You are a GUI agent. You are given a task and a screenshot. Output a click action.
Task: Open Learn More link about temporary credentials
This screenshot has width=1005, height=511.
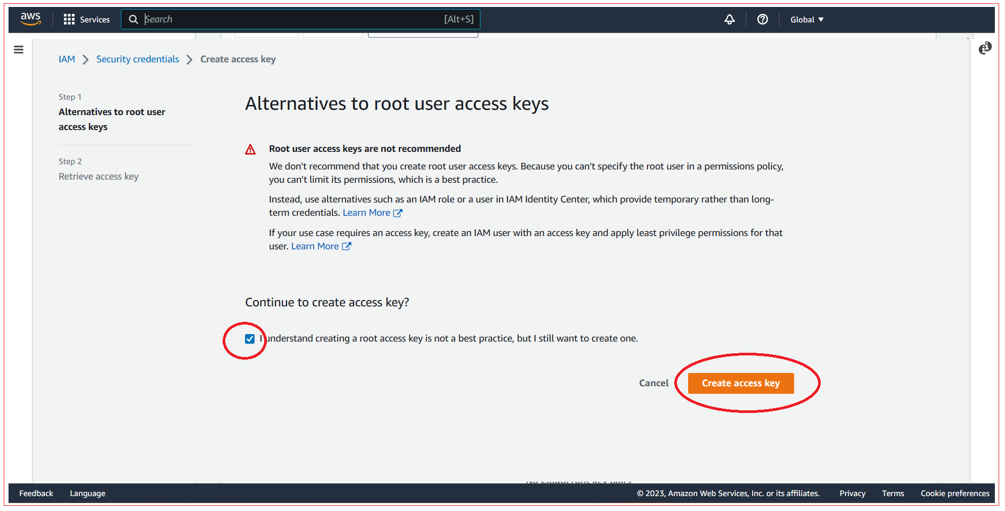366,213
